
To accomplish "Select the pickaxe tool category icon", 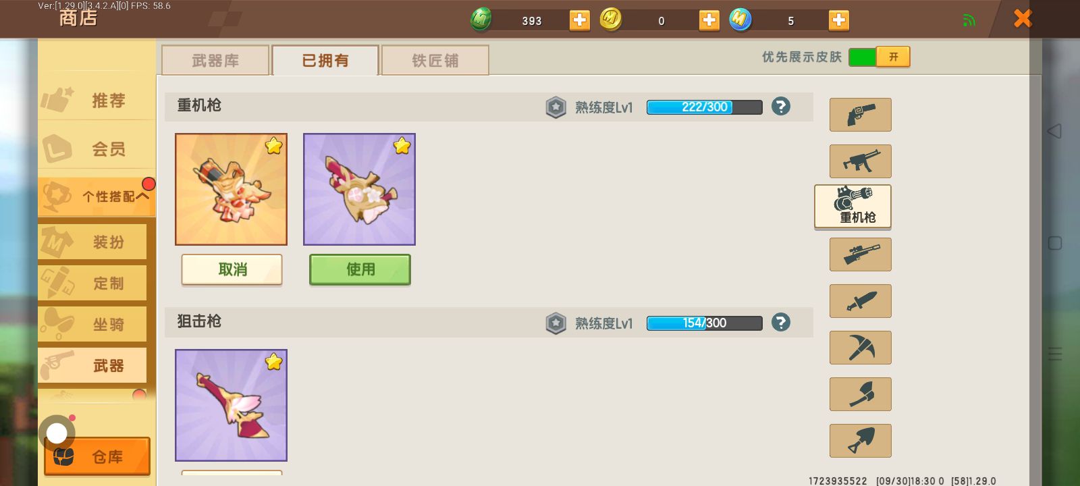I will (x=860, y=348).
